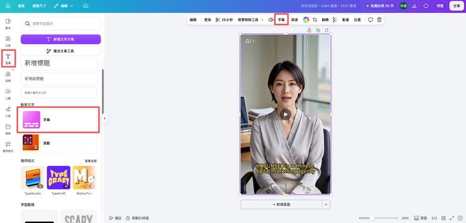This screenshot has height=223, width=466.
Task: Open the grid view icon
Action: coord(443,218)
